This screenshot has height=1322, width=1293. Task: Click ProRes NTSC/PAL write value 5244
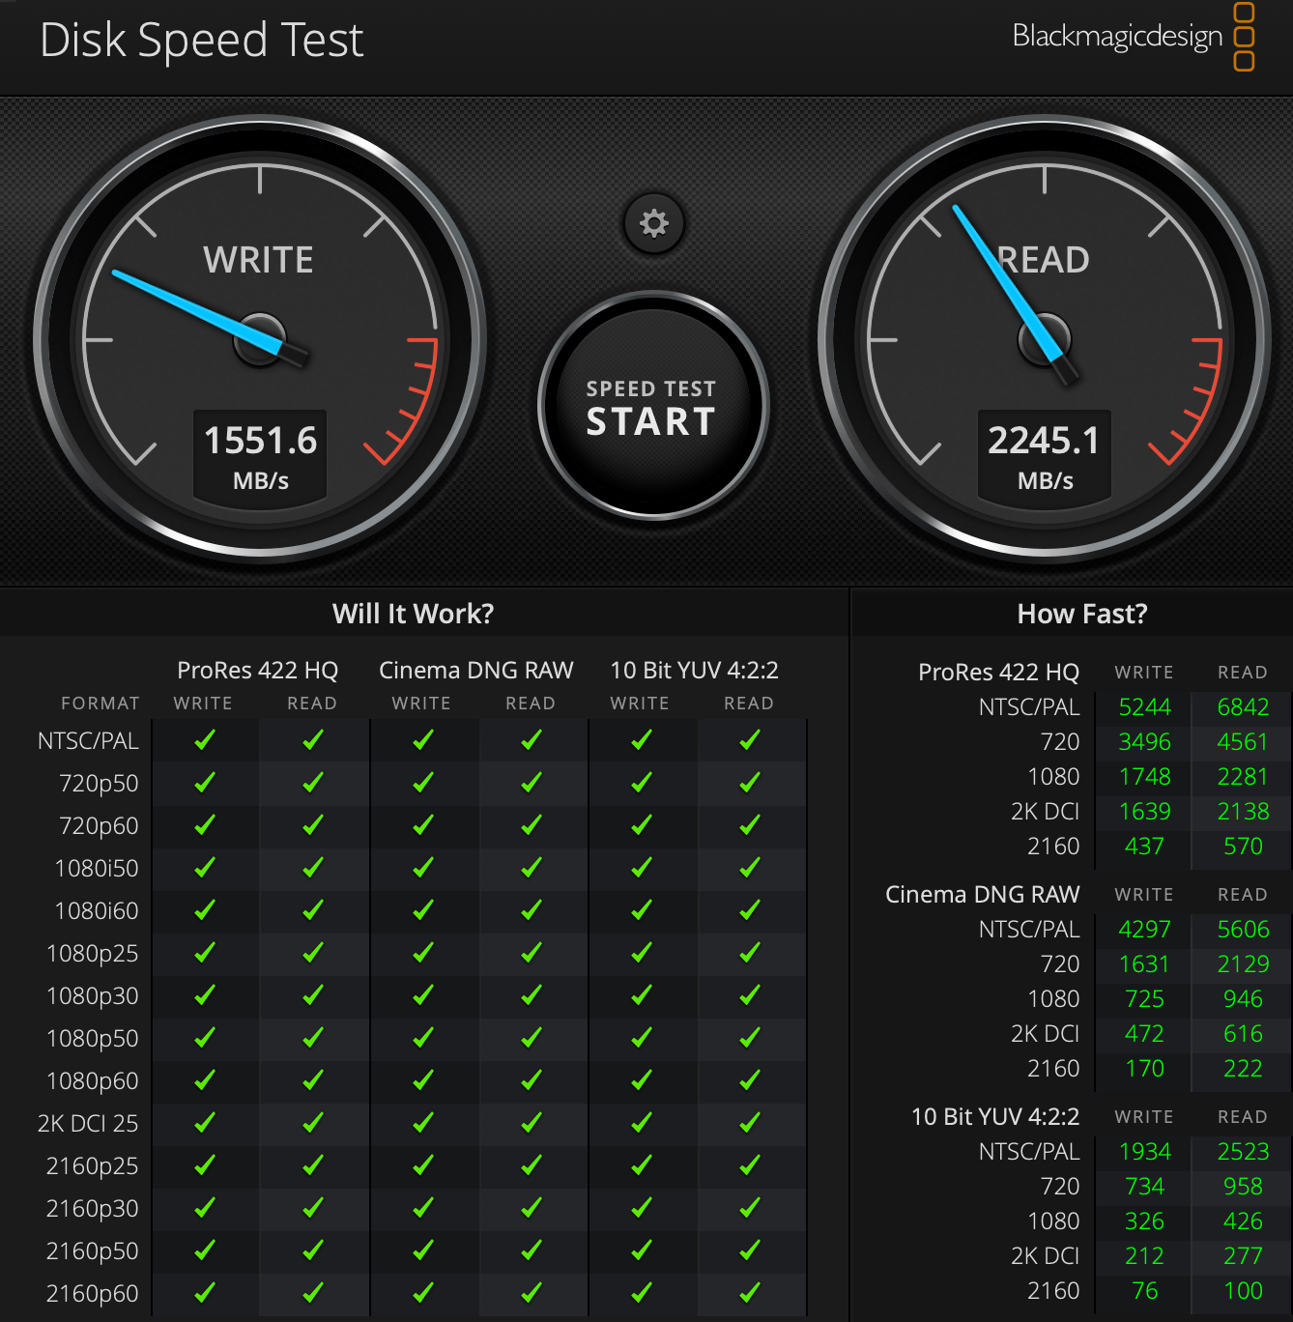(1144, 707)
